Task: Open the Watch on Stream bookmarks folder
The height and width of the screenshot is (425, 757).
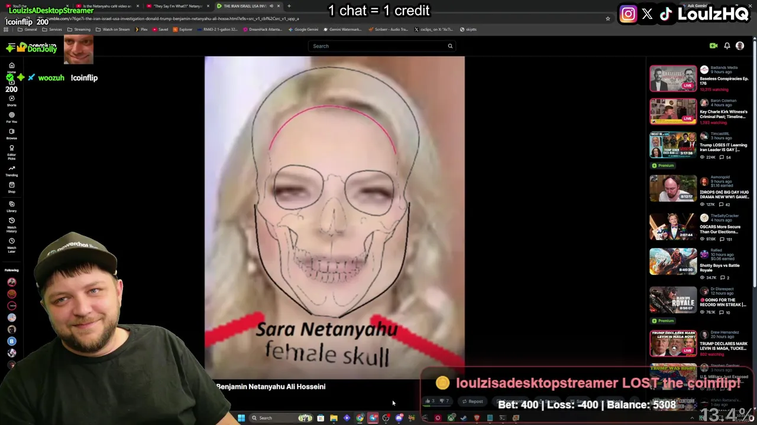Action: click(112, 30)
